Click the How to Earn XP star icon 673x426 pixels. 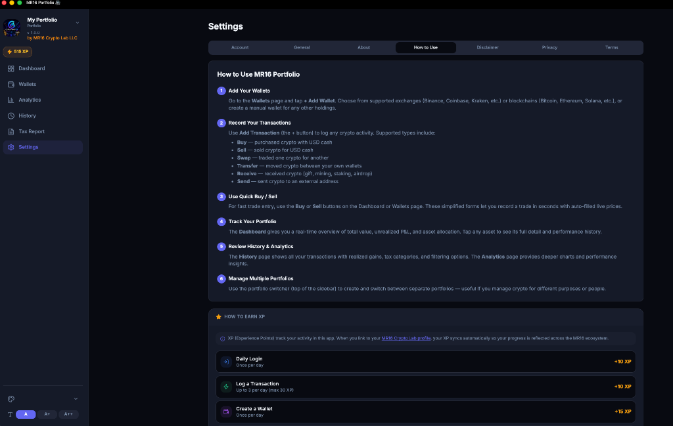pos(218,317)
